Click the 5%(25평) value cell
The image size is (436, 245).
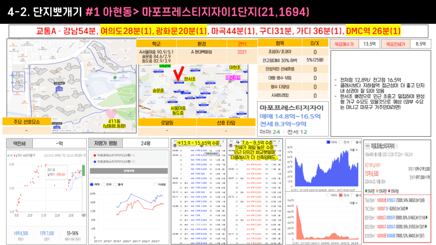click(315, 61)
